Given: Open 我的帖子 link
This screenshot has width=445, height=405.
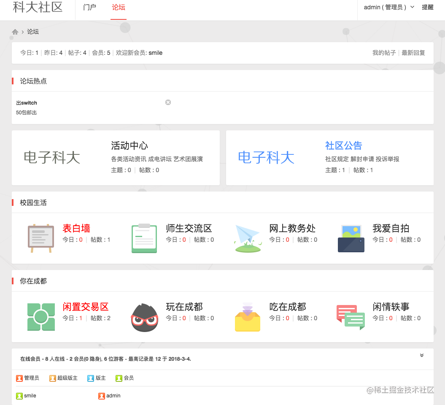Looking at the screenshot, I should 384,53.
